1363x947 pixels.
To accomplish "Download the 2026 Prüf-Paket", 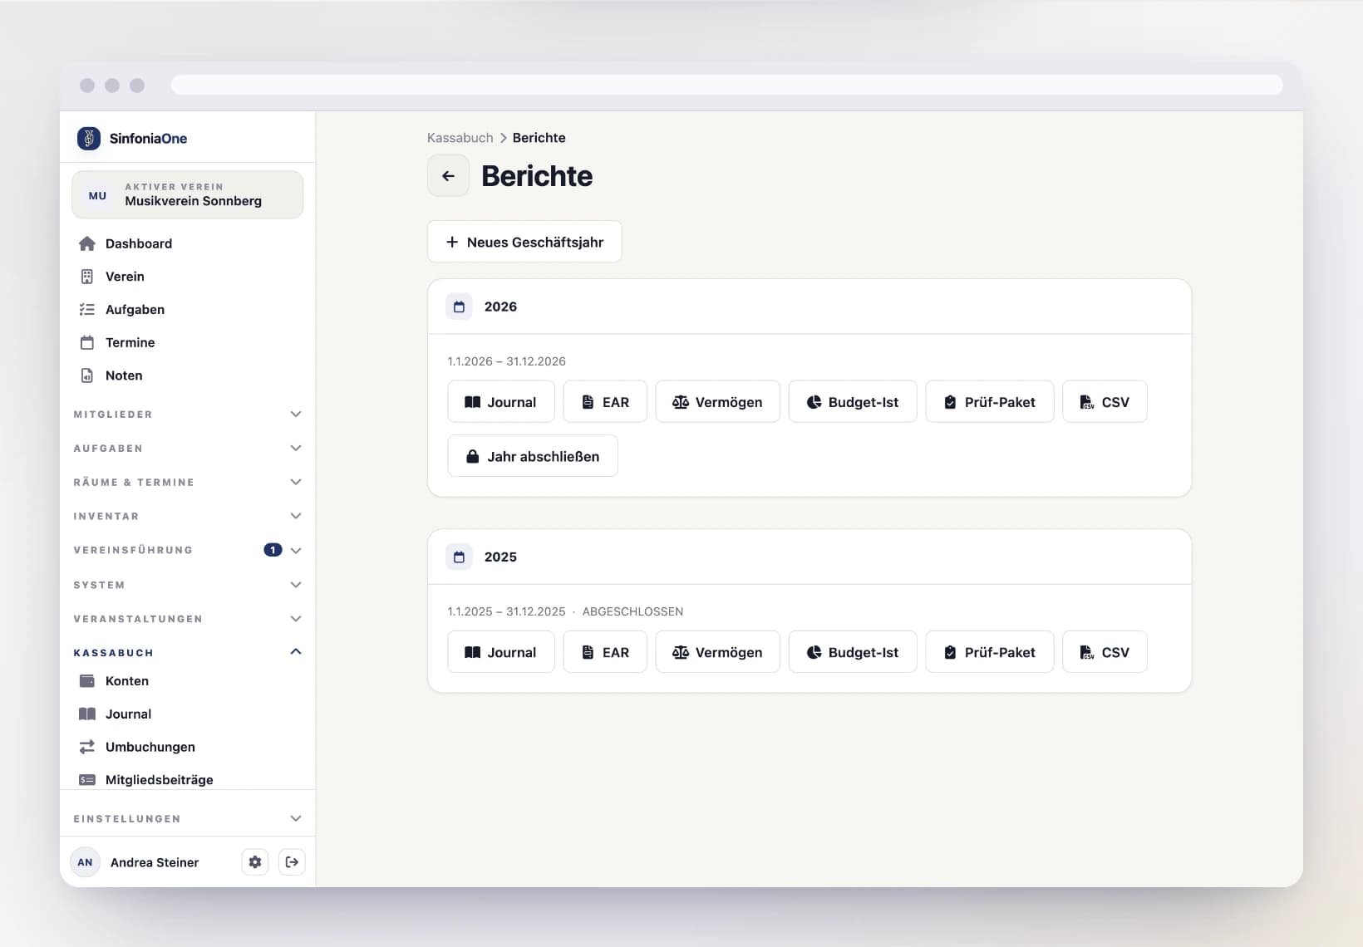I will 990,402.
